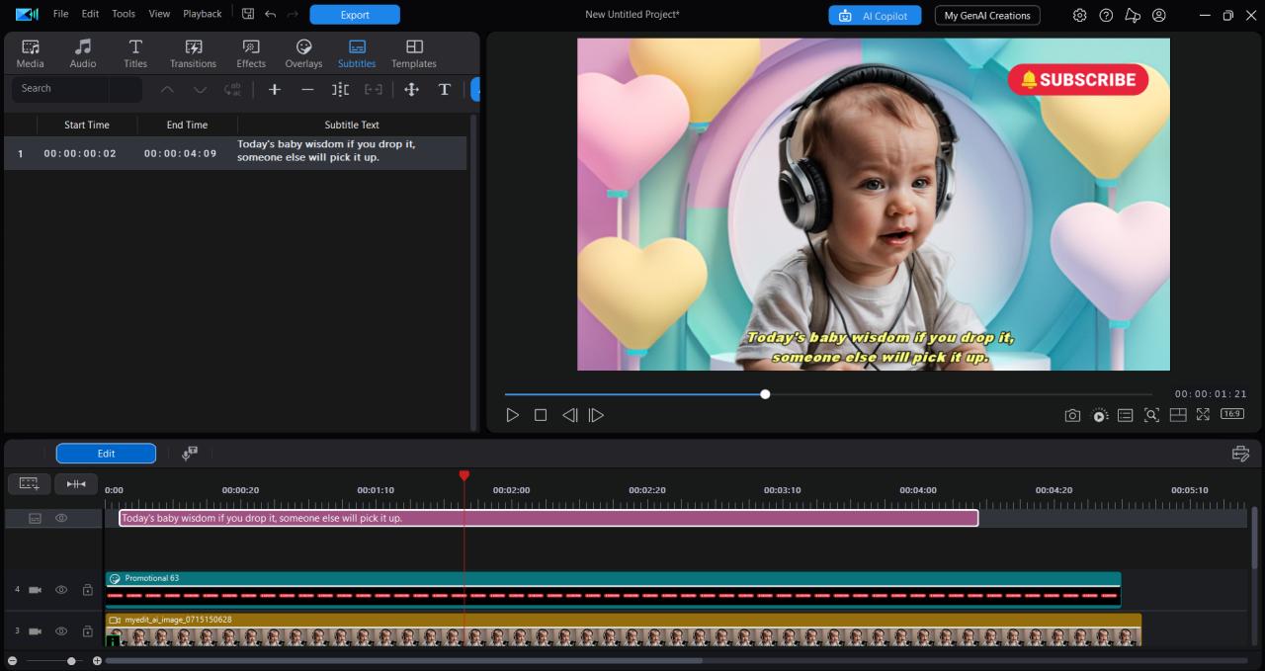The width and height of the screenshot is (1265, 671).
Task: Take a snapshot with the camera icon
Action: 1072,415
